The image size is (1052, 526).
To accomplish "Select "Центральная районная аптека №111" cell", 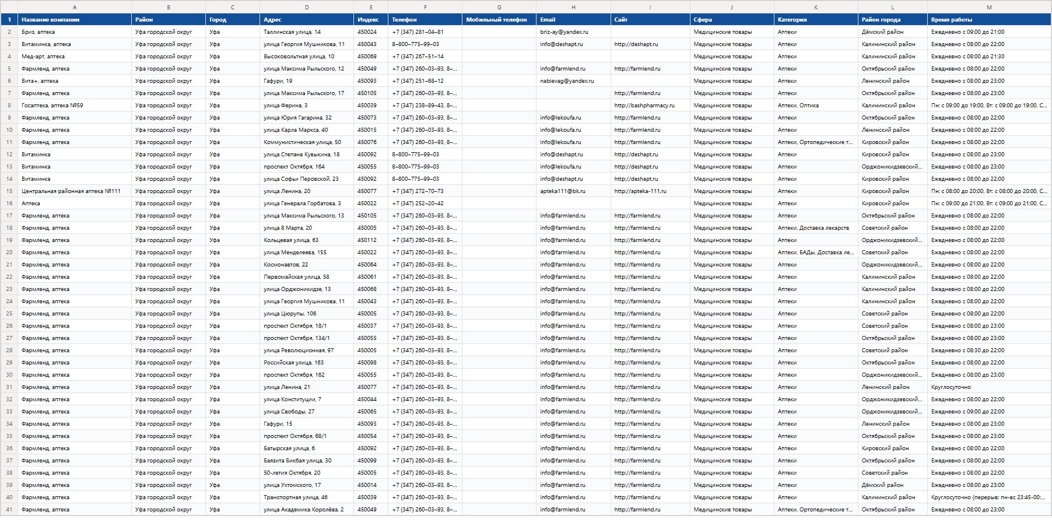I will coord(75,191).
